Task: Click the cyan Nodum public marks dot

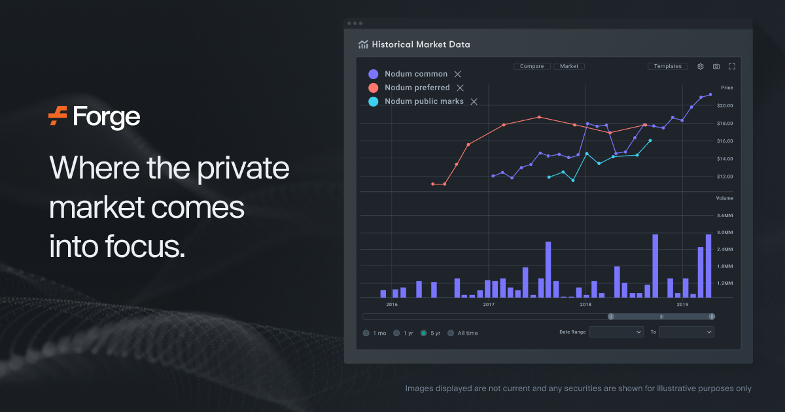Action: point(374,102)
